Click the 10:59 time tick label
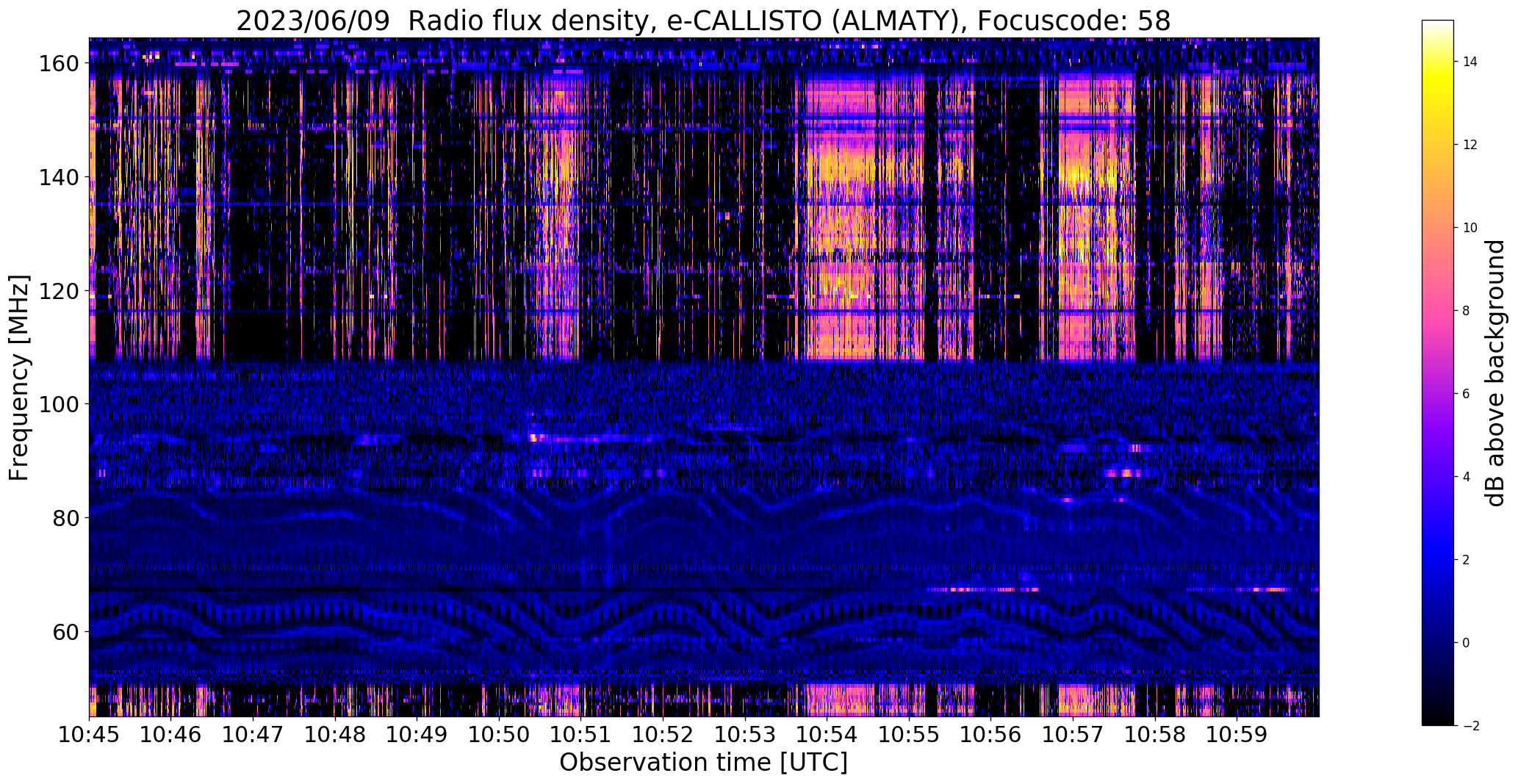This screenshot has height=784, width=1518. (1237, 734)
